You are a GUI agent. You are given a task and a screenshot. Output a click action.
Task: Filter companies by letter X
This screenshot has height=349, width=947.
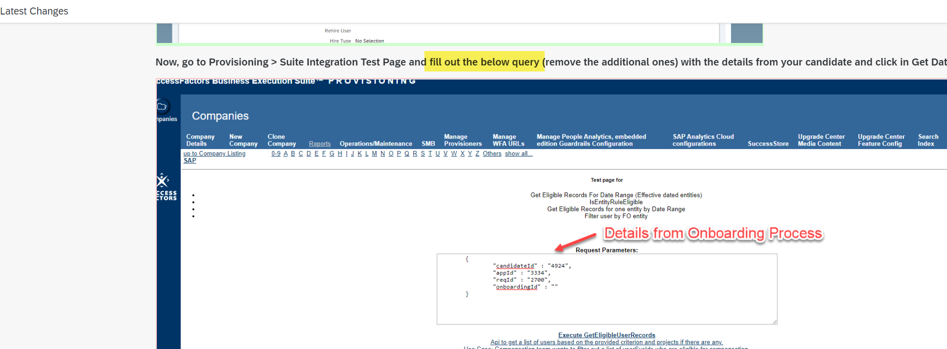(x=462, y=153)
